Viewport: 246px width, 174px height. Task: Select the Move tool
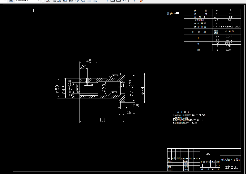(x=77, y=1)
